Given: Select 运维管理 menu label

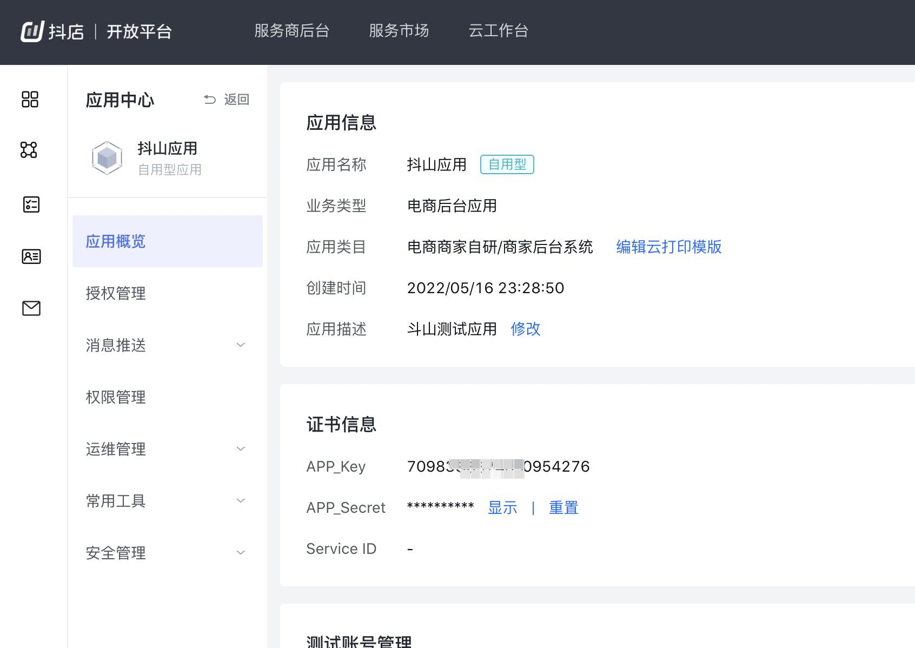Looking at the screenshot, I should pos(116,449).
